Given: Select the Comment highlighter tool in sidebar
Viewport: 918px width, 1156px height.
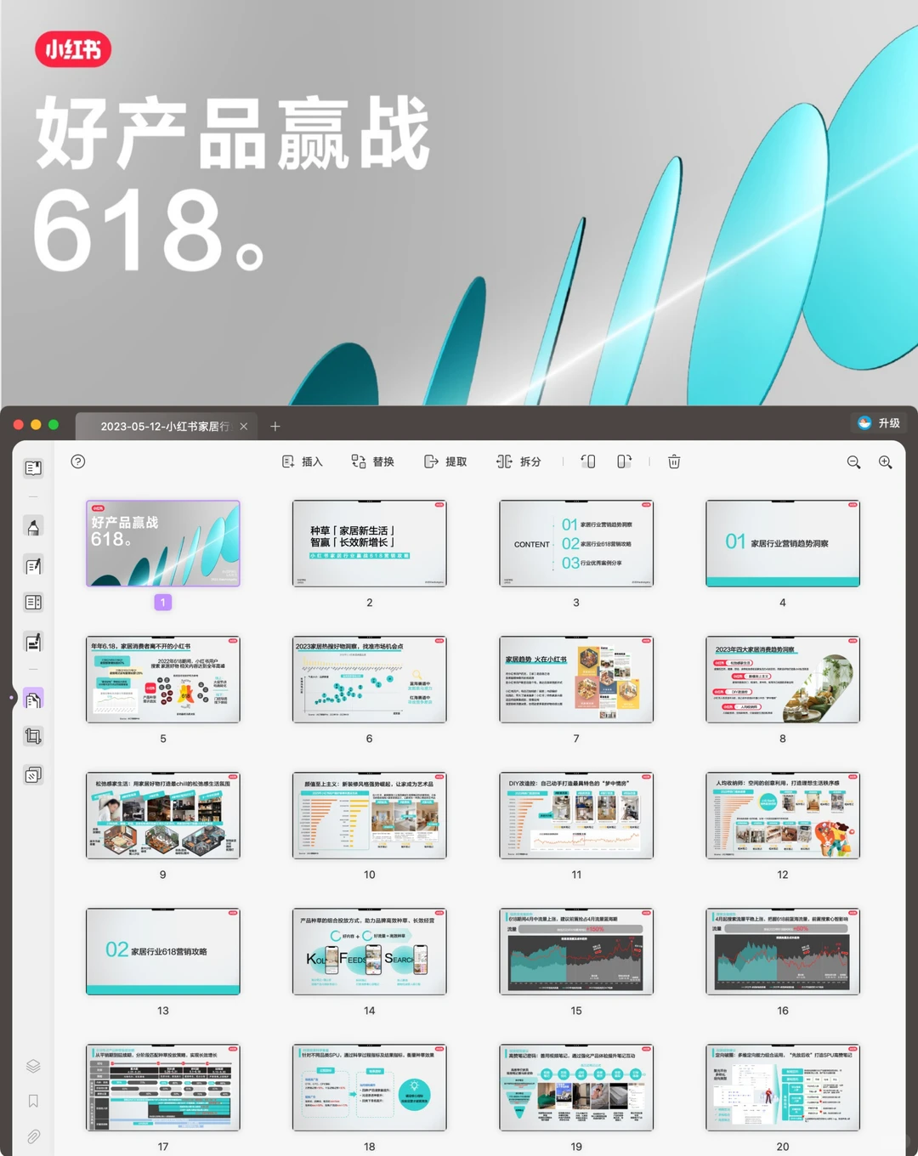Looking at the screenshot, I should (33, 527).
